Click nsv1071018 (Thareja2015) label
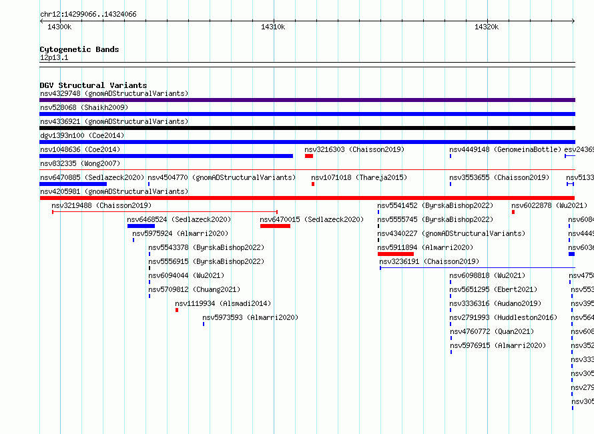594x434 pixels. (359, 177)
